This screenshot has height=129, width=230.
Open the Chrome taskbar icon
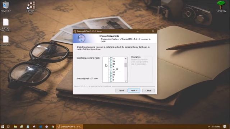coord(53,126)
